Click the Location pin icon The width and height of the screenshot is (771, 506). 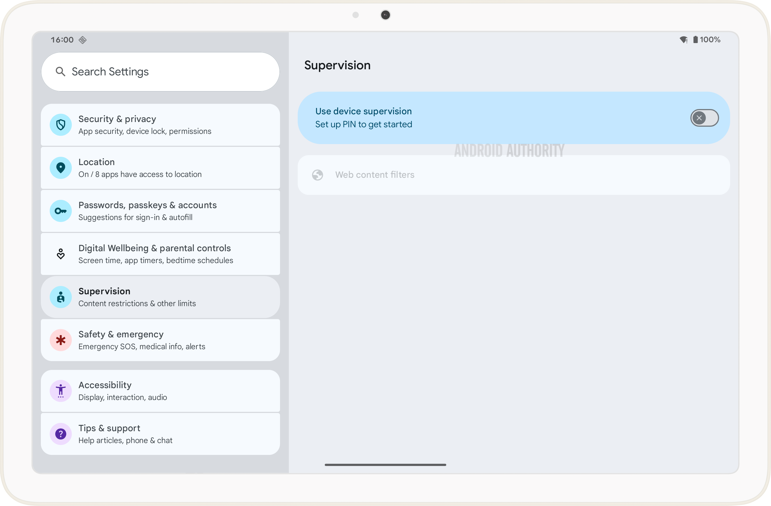click(x=60, y=168)
